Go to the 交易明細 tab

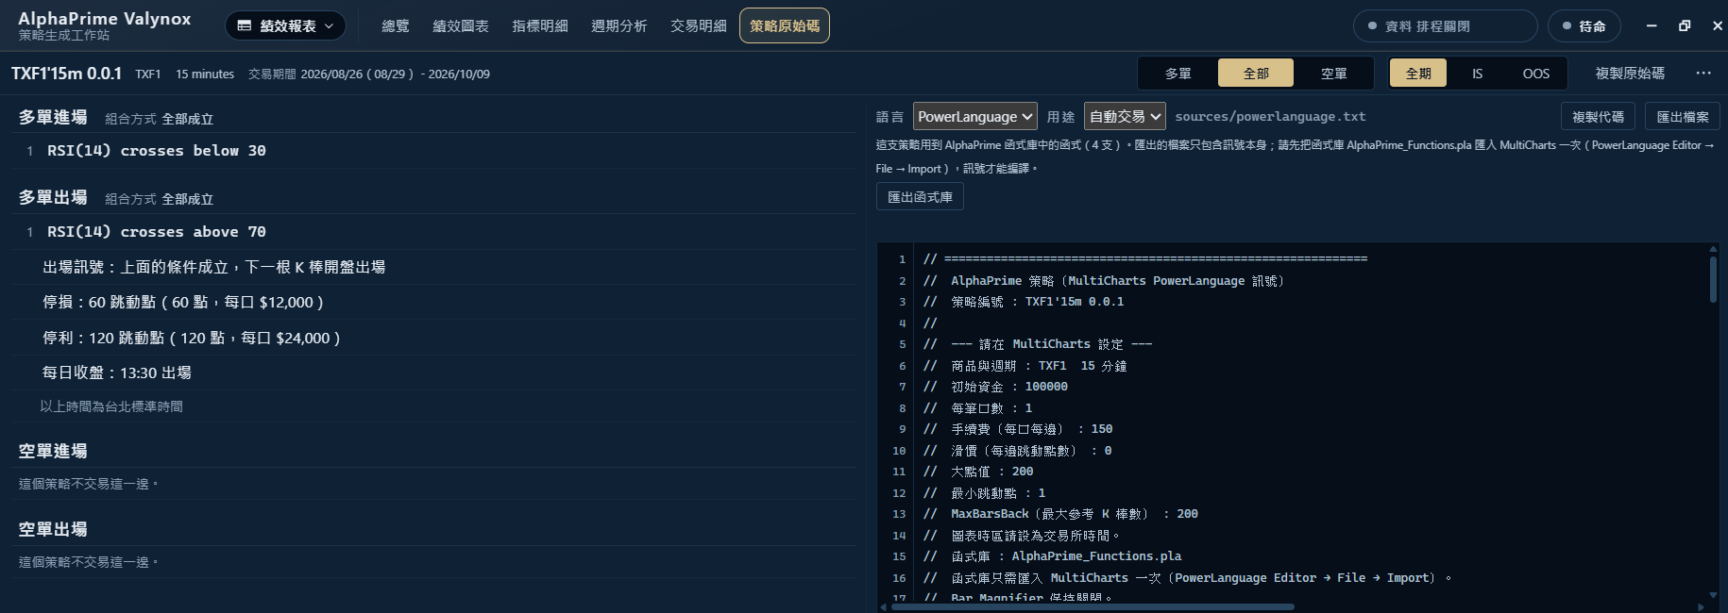(x=699, y=25)
